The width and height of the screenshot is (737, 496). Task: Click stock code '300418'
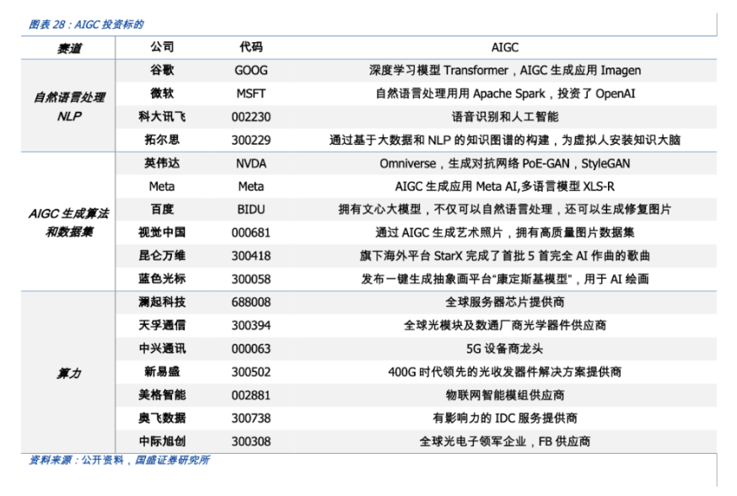coord(251,256)
